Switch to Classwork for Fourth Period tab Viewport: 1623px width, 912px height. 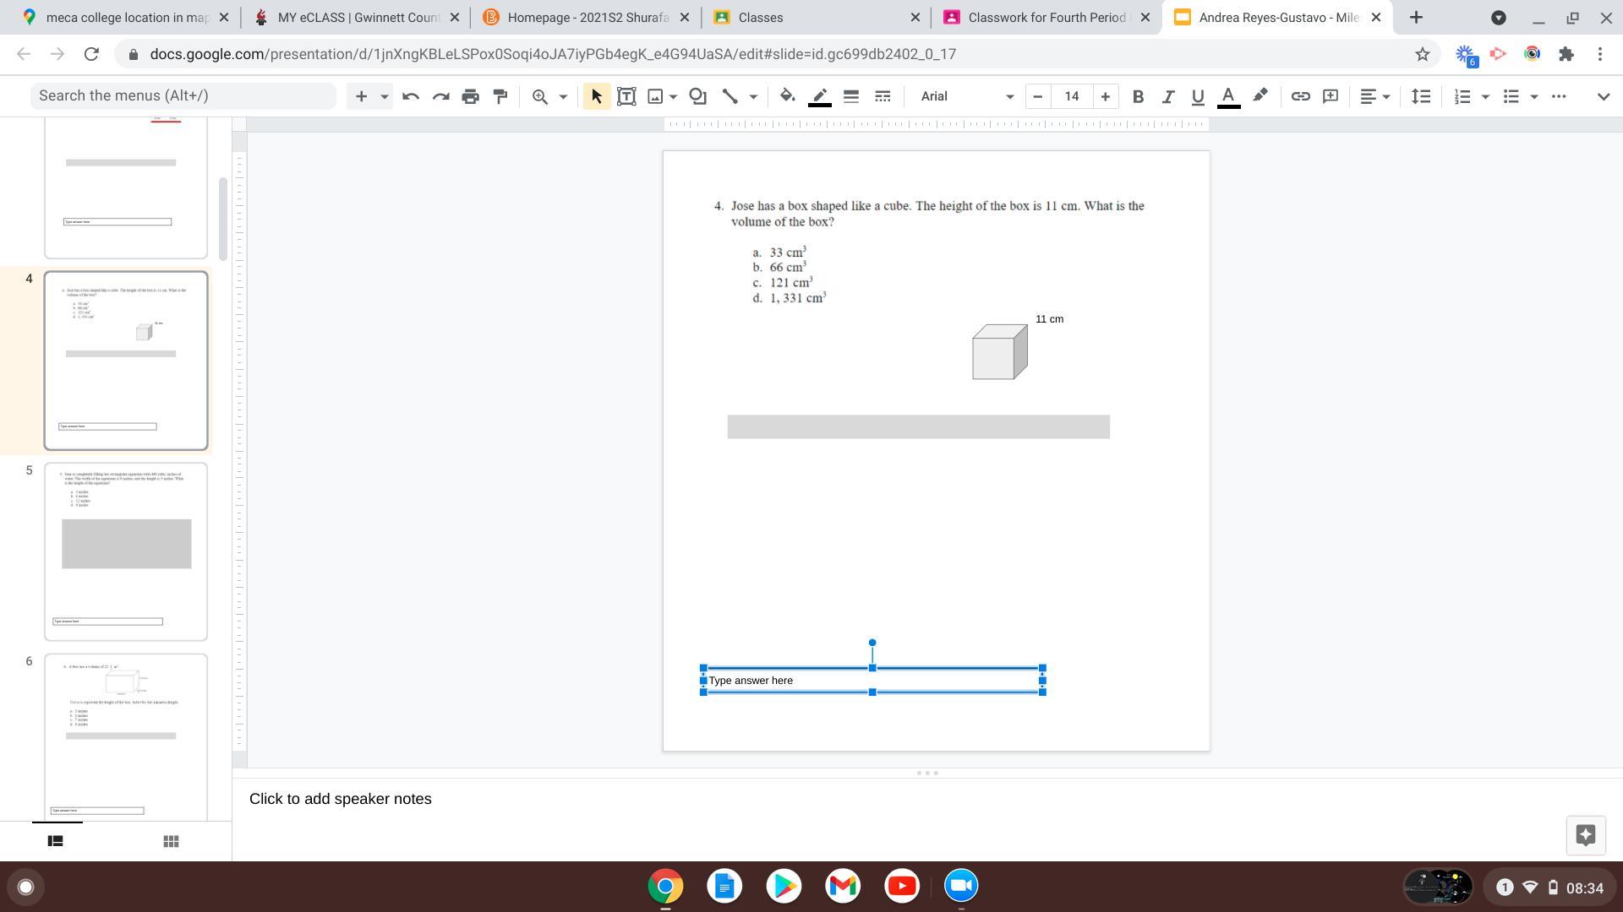(x=1046, y=17)
